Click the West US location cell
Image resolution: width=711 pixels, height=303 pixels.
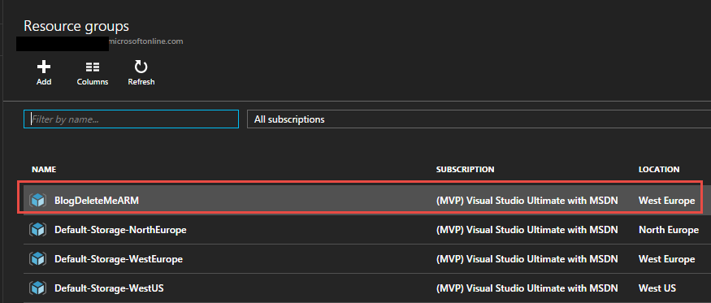pos(657,288)
